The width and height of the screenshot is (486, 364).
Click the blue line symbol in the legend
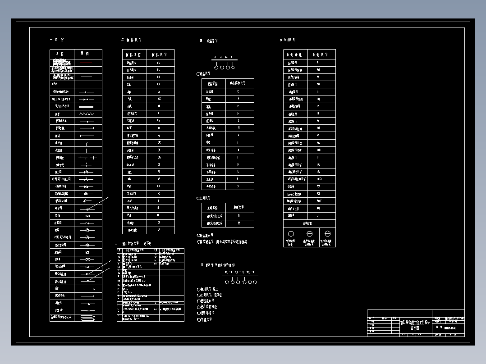(x=86, y=84)
